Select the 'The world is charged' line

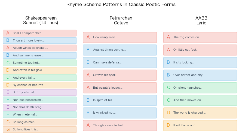click(200, 113)
